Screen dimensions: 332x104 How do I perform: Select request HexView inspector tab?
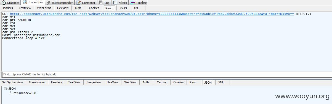63,8
